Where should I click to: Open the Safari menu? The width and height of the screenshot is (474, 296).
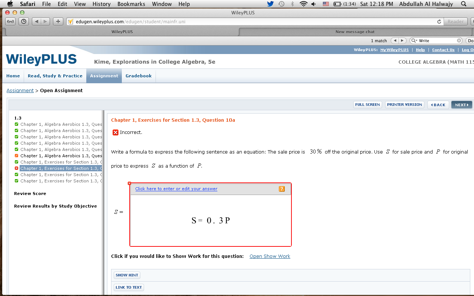click(28, 4)
